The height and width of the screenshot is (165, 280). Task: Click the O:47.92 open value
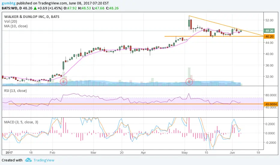coord(70,8)
